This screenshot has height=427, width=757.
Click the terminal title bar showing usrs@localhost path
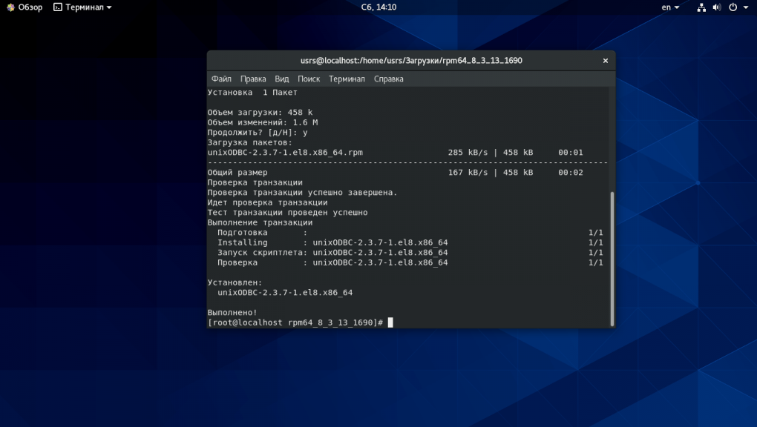410,61
